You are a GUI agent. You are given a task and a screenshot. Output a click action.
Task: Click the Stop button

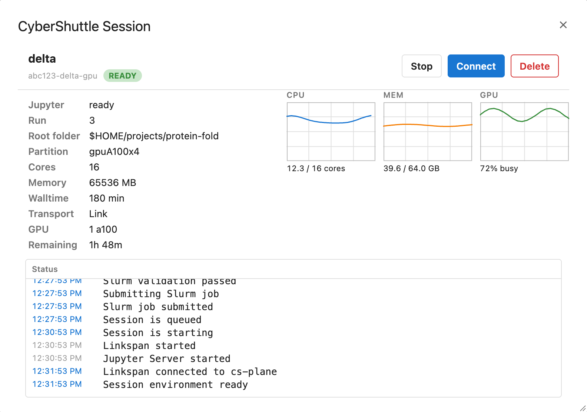(421, 66)
